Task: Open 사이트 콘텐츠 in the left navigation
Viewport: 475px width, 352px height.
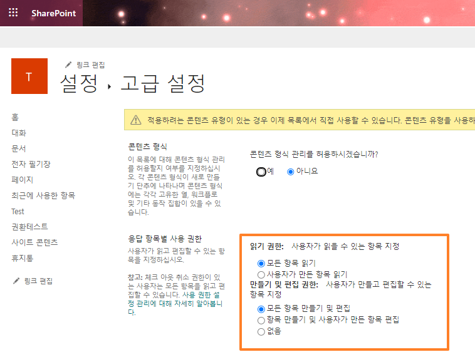Action: (34, 242)
